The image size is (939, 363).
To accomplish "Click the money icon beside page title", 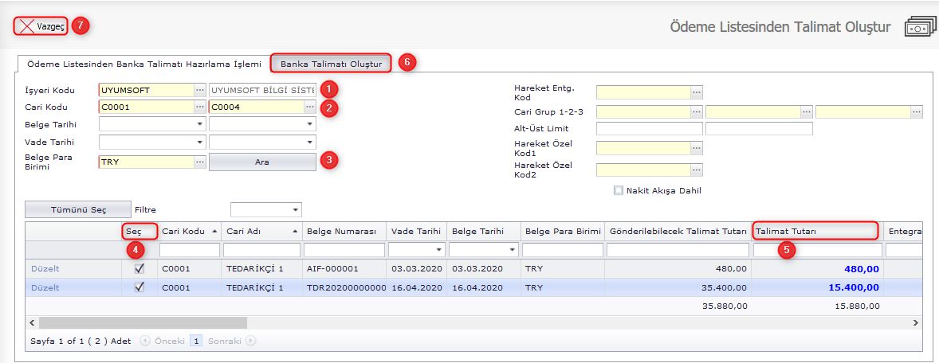I will [919, 27].
